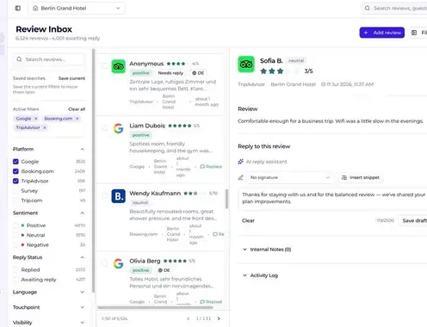
Task: Click the layout icon beside Add review
Action: coord(414,33)
